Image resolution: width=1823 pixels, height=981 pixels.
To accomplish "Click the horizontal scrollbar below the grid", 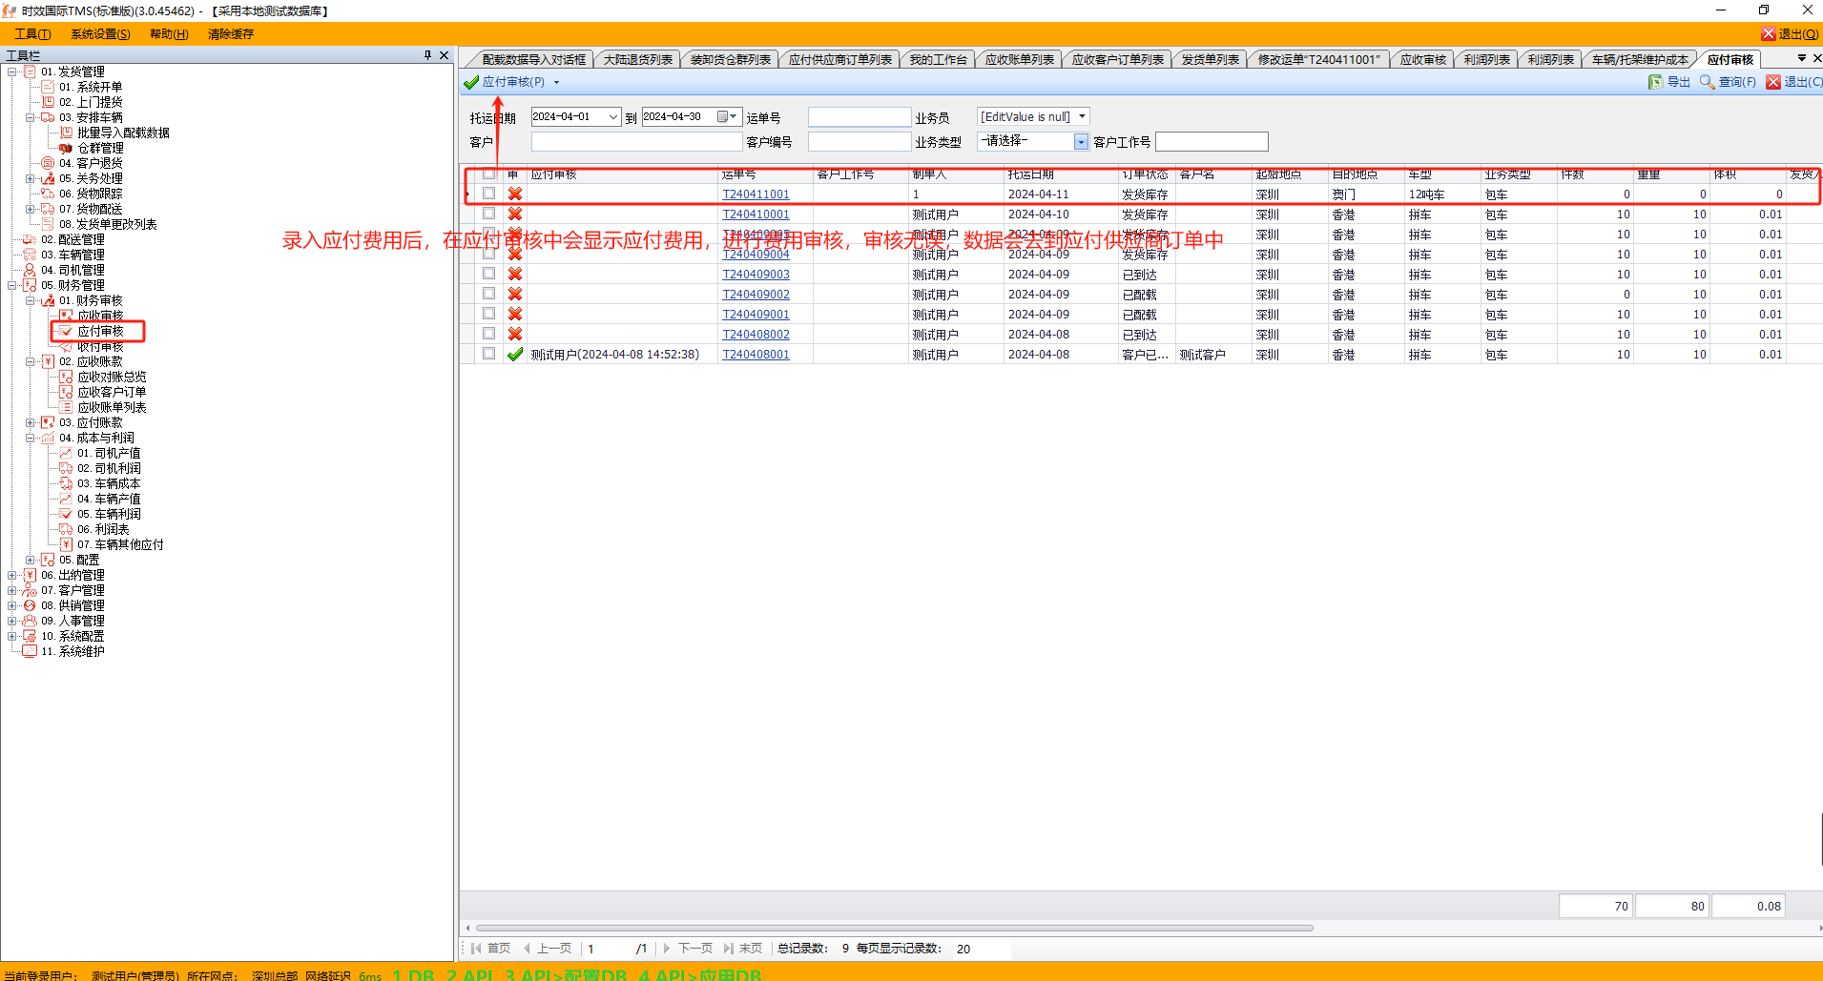I will click(x=894, y=928).
